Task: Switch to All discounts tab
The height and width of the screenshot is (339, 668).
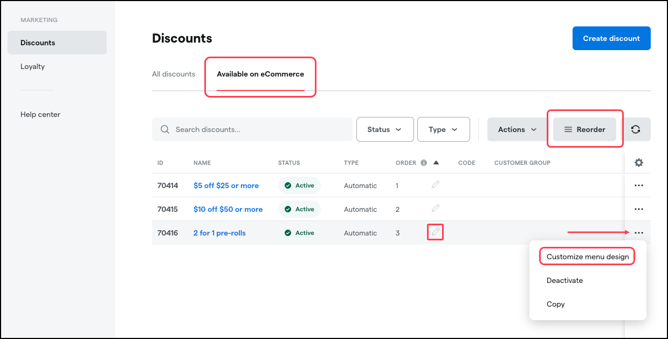Action: [x=174, y=74]
